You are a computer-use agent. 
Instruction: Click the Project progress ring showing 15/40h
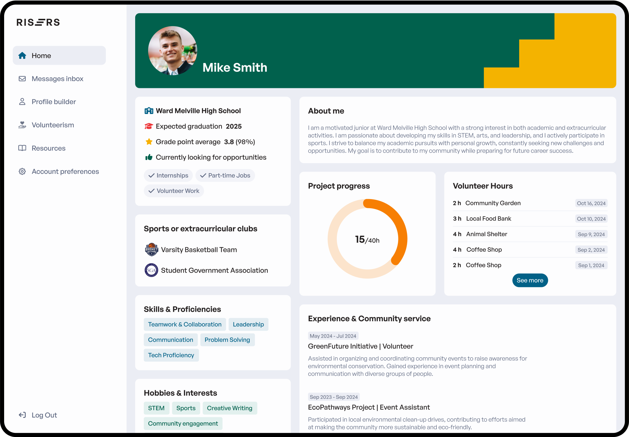367,239
